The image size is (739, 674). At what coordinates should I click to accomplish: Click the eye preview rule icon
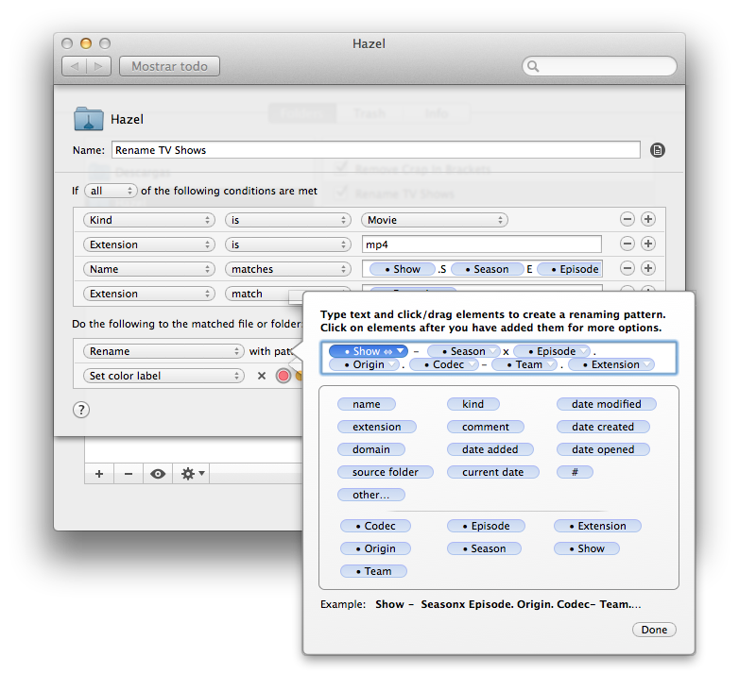click(x=158, y=474)
